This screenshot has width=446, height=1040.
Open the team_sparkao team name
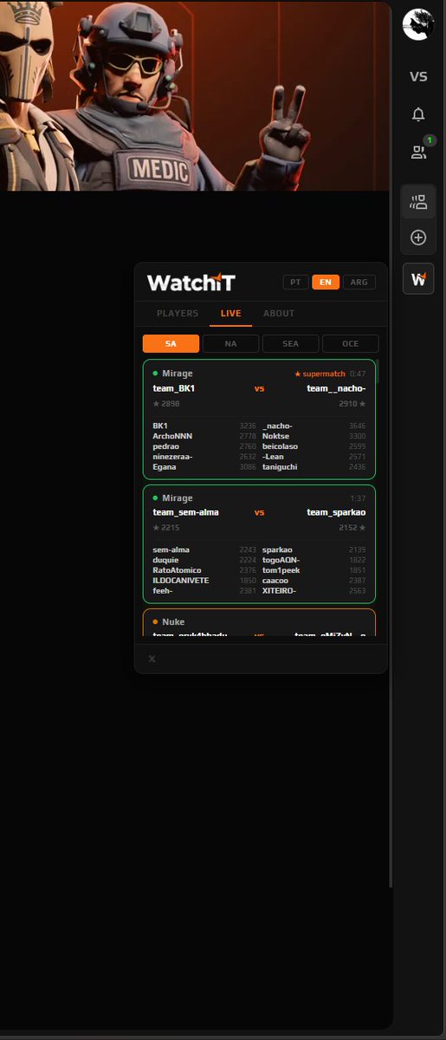pos(336,512)
